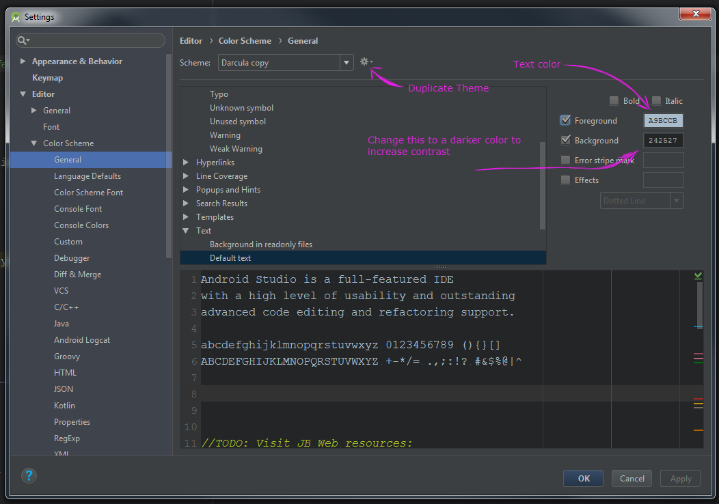The width and height of the screenshot is (719, 504).
Task: Select Unknown symbol item
Action: click(x=242, y=108)
